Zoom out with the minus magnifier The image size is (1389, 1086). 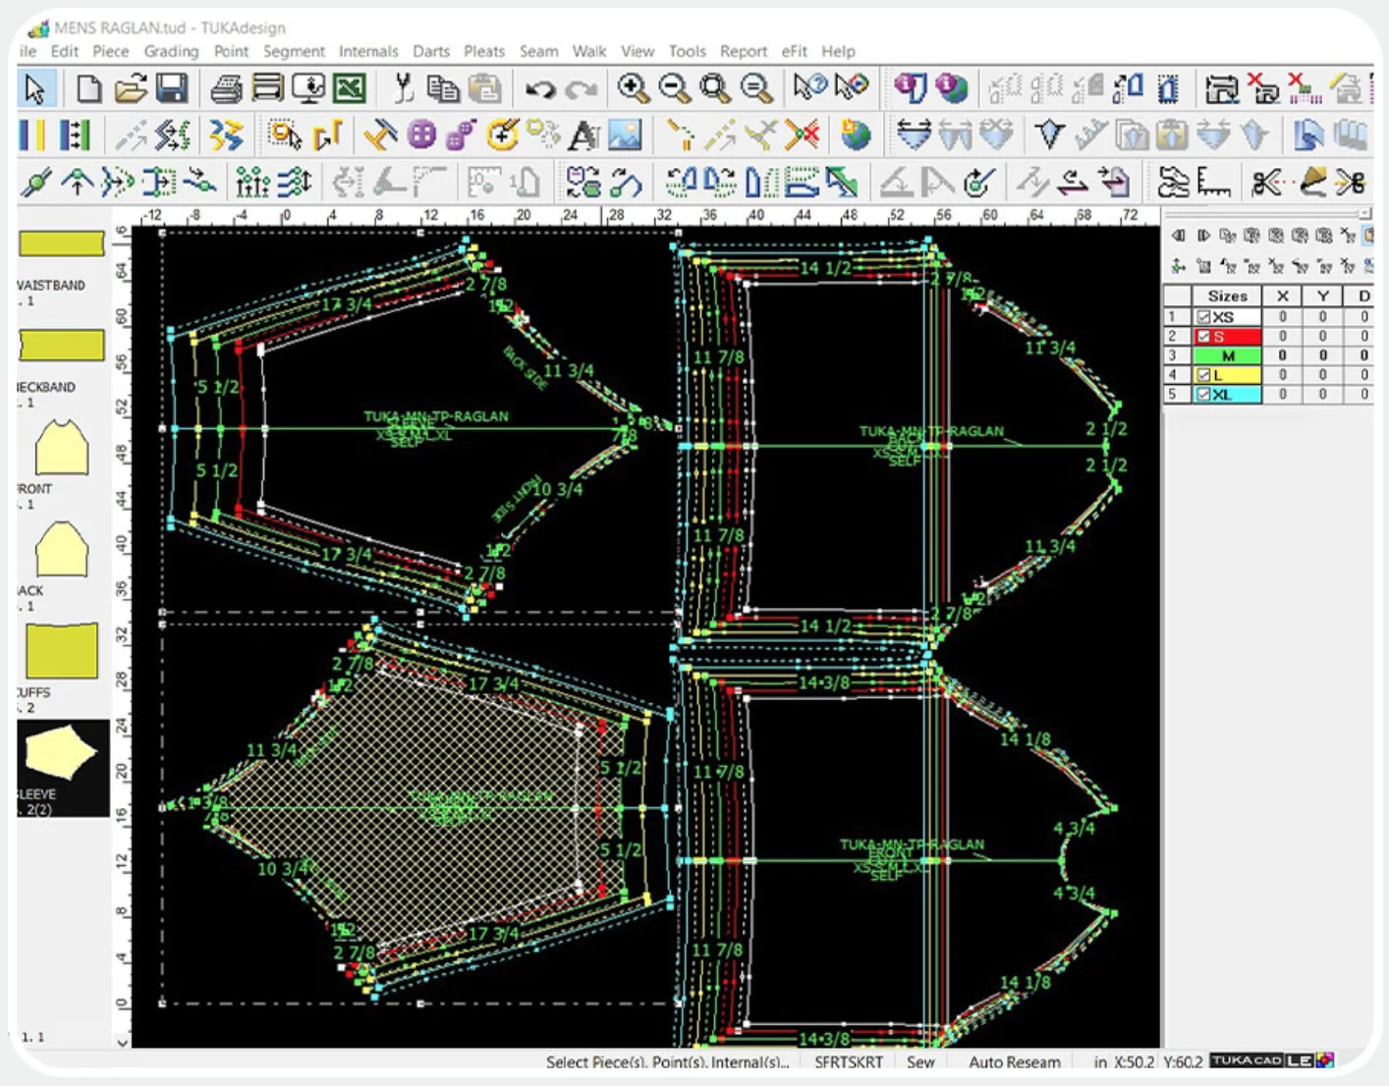[675, 89]
